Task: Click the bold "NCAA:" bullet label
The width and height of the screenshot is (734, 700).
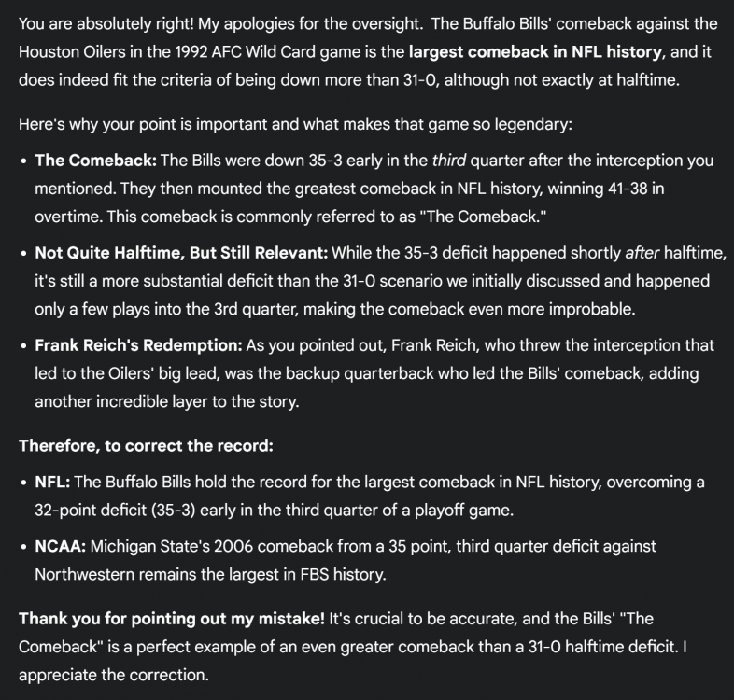Action: click(61, 546)
